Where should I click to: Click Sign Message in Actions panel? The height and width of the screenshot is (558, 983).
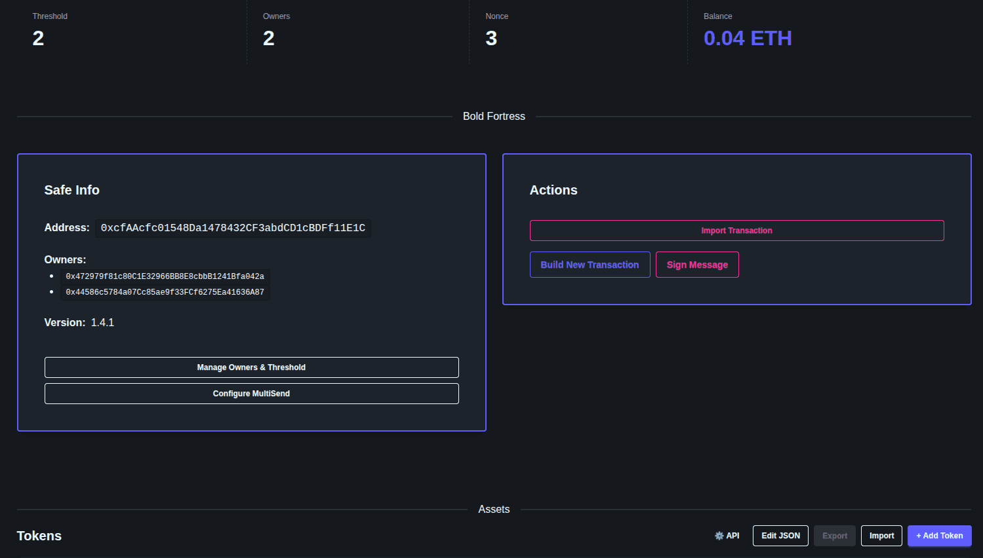[696, 265]
